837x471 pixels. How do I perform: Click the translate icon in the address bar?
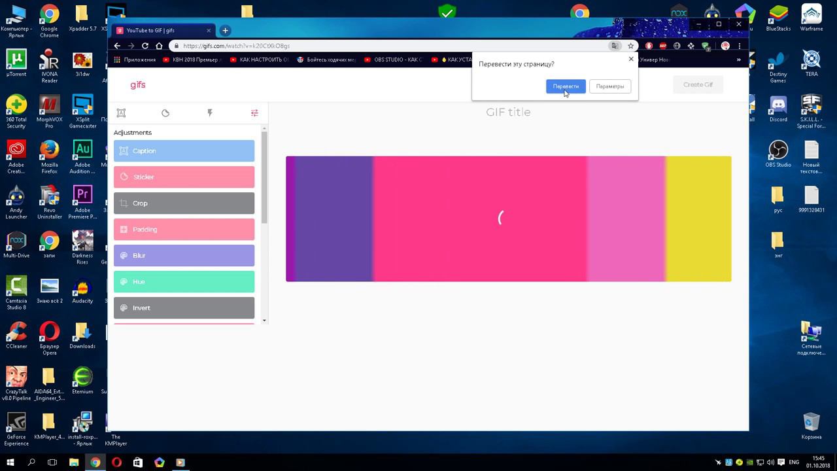(615, 46)
